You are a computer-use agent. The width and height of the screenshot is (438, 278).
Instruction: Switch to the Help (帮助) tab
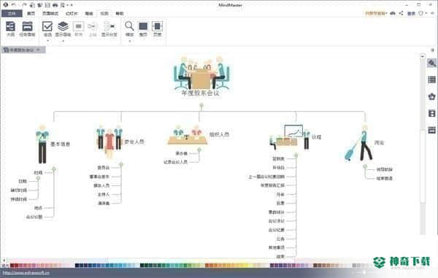coord(120,13)
